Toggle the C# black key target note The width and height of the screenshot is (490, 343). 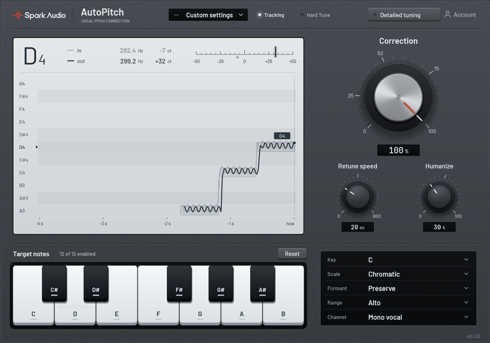pyautogui.click(x=54, y=284)
